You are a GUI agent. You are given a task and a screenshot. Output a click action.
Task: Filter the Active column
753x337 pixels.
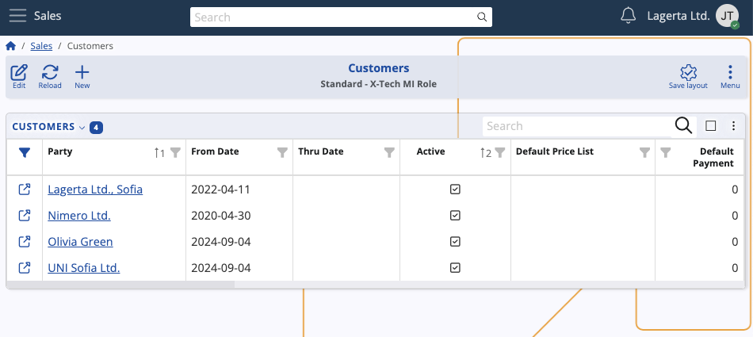pyautogui.click(x=500, y=152)
